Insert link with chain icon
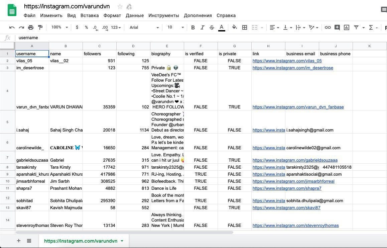387x248 pixels. (328, 27)
